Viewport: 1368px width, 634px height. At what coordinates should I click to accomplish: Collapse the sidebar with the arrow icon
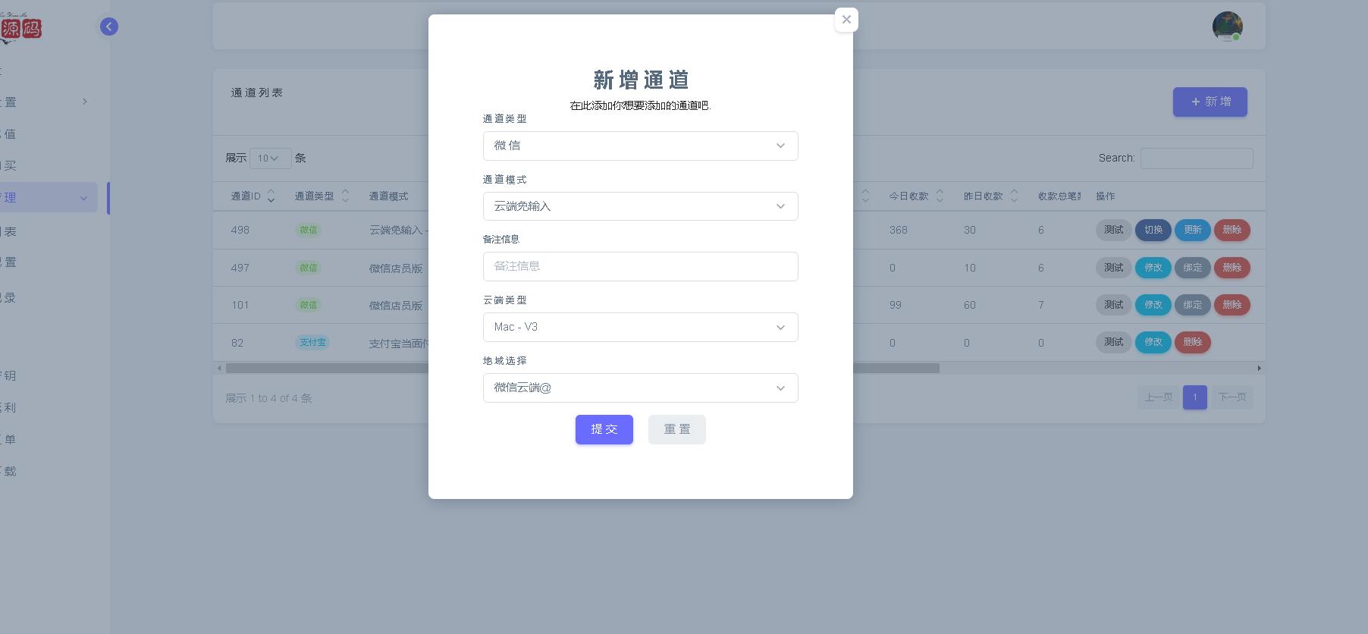pyautogui.click(x=109, y=27)
